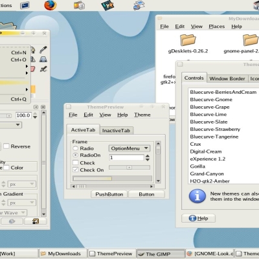Open the File menu in MyDownloads
This screenshot has width=259, height=259.
(x=164, y=27)
